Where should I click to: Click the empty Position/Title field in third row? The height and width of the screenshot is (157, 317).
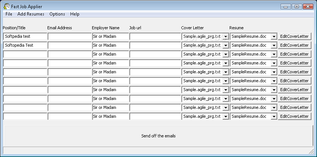25,54
